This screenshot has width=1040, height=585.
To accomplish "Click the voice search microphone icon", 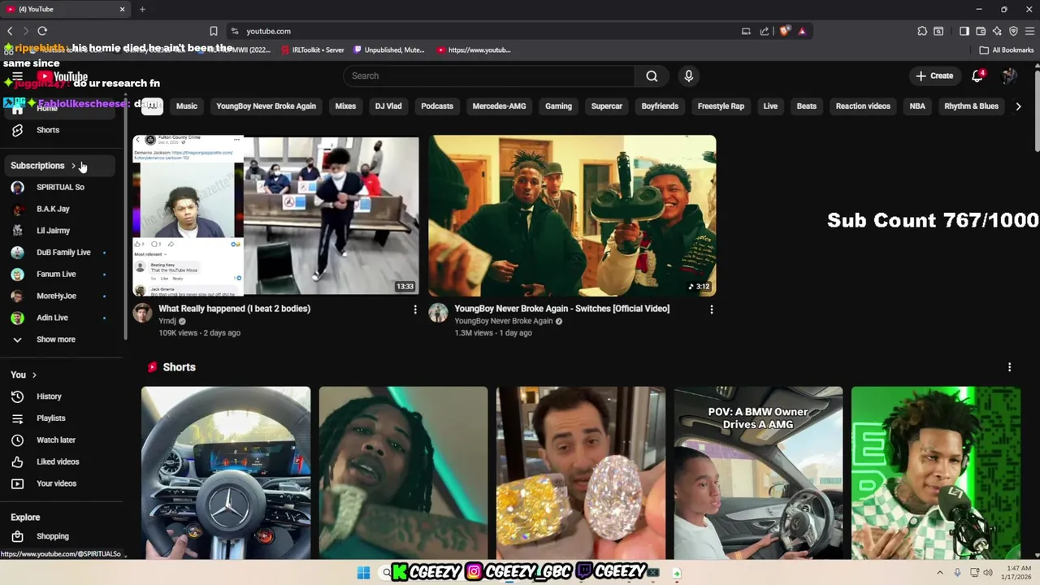I will [689, 76].
